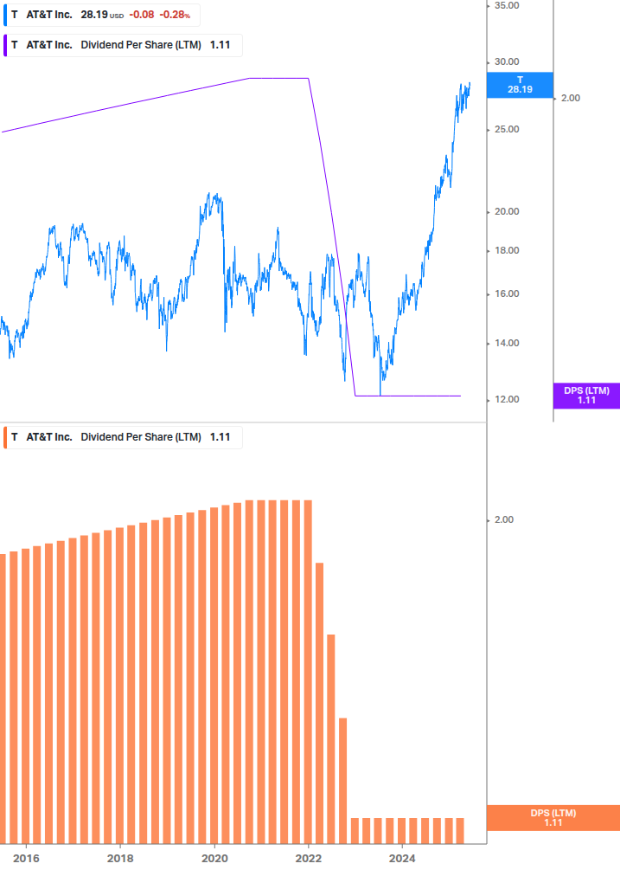Click the 14.00 price axis label

[507, 343]
